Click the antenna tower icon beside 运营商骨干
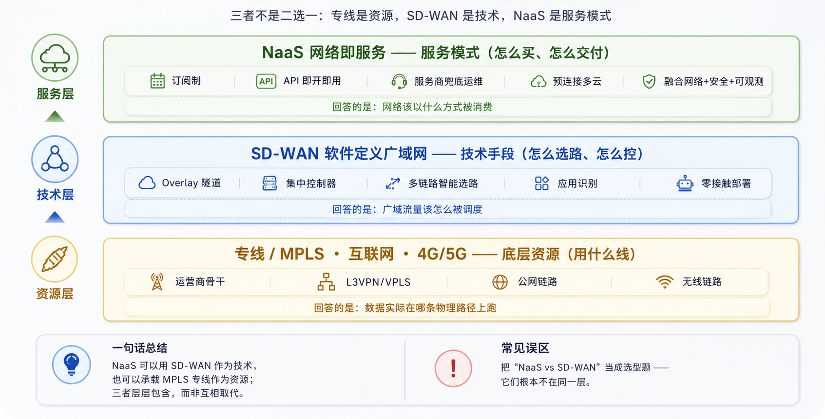The height and width of the screenshot is (419, 825). tap(157, 282)
